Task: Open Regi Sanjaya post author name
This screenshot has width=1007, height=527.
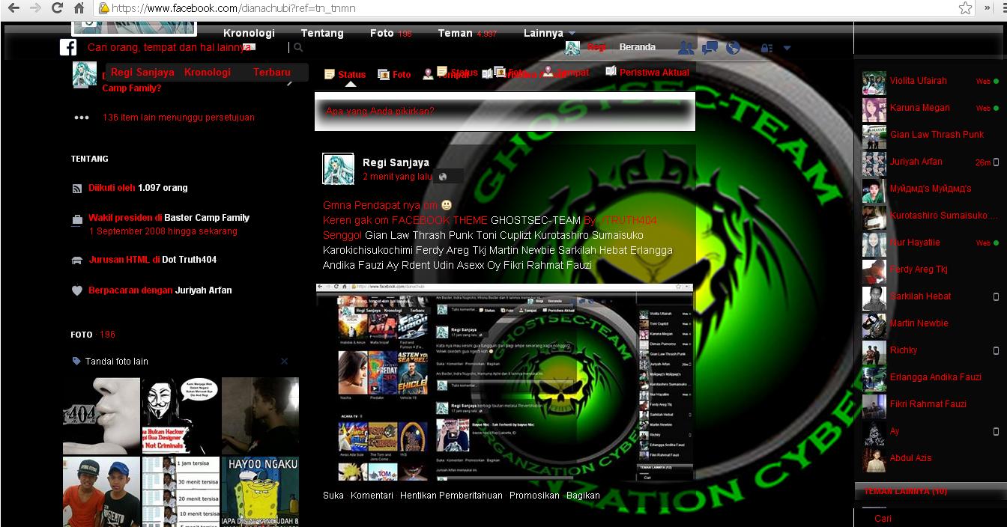Action: 396,162
